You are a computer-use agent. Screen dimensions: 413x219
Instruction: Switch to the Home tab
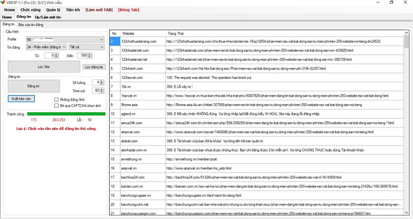coord(7,17)
